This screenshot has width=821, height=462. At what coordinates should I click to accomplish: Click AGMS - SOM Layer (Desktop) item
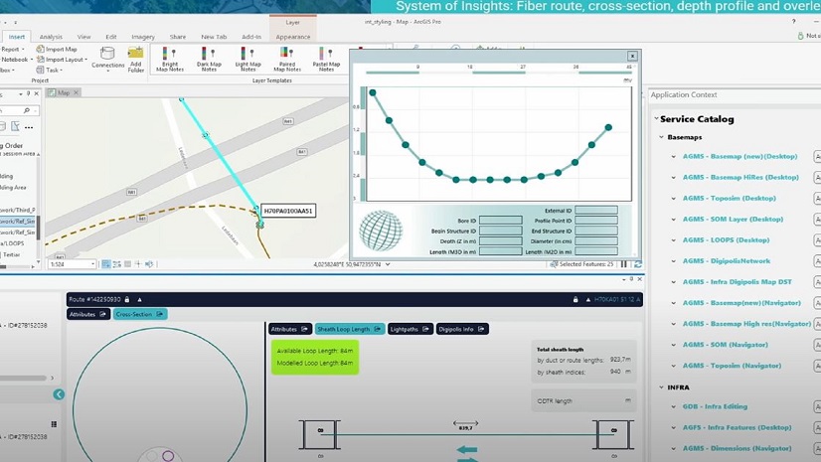pos(733,220)
